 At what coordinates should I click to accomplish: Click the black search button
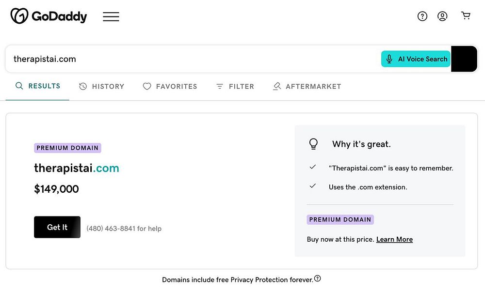[x=464, y=59]
